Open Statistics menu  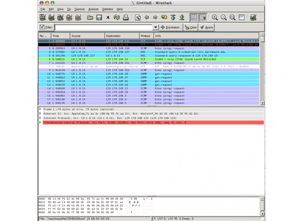click(x=108, y=9)
